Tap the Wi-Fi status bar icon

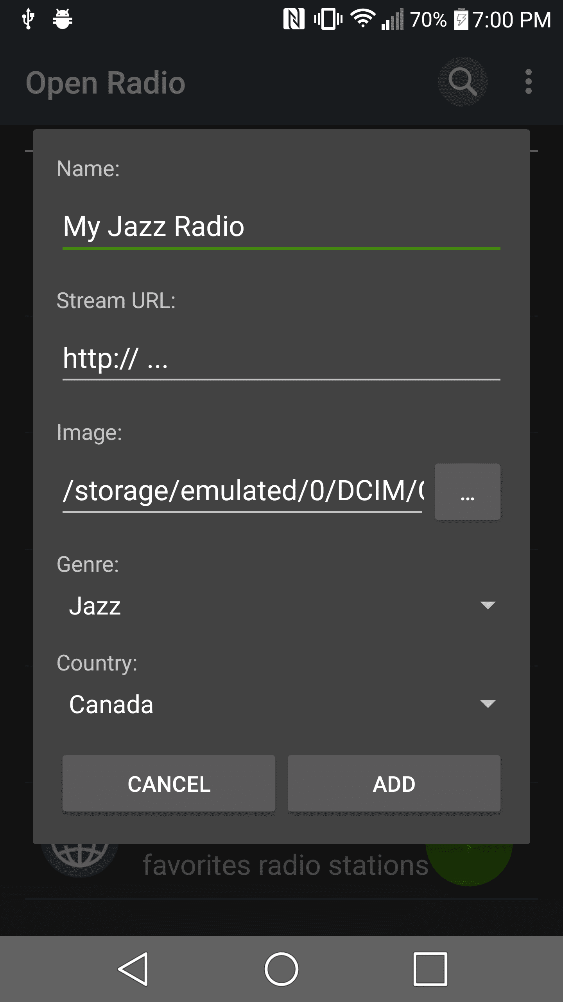363,19
